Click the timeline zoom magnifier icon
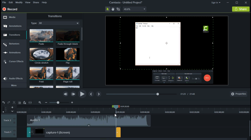 click(x=40, y=103)
